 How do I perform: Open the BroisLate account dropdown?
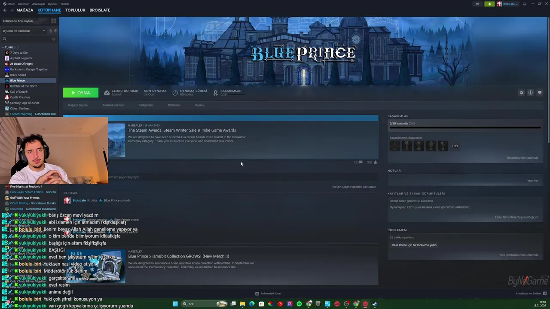click(x=507, y=4)
